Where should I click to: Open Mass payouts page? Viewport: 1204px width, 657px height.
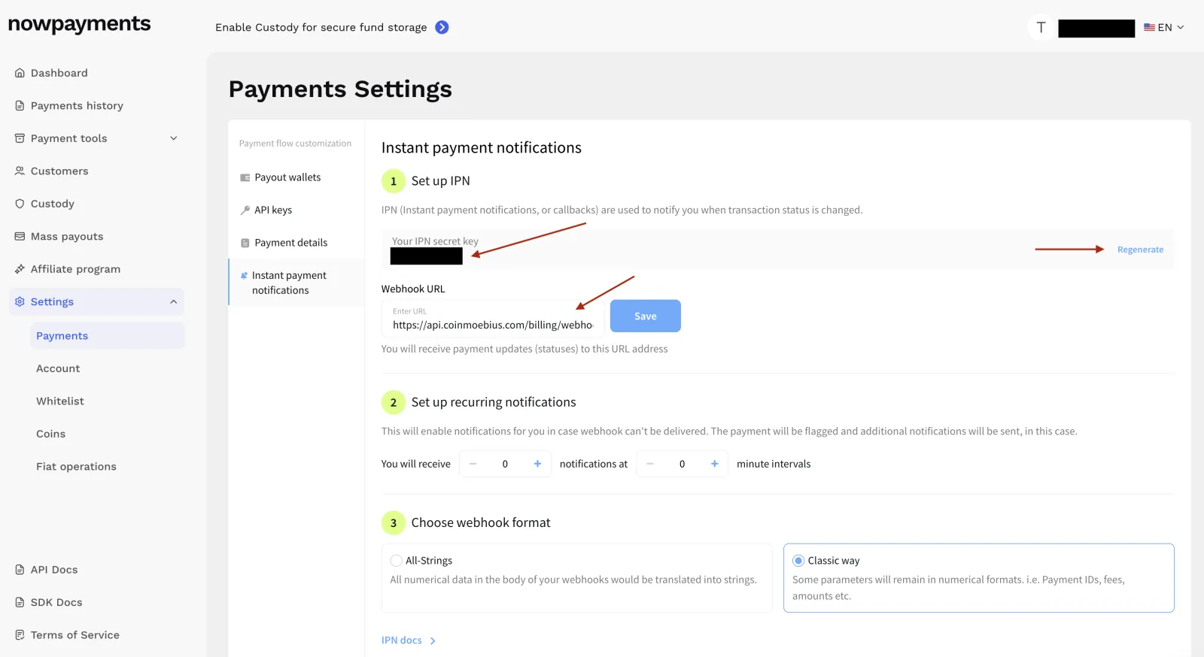click(67, 237)
